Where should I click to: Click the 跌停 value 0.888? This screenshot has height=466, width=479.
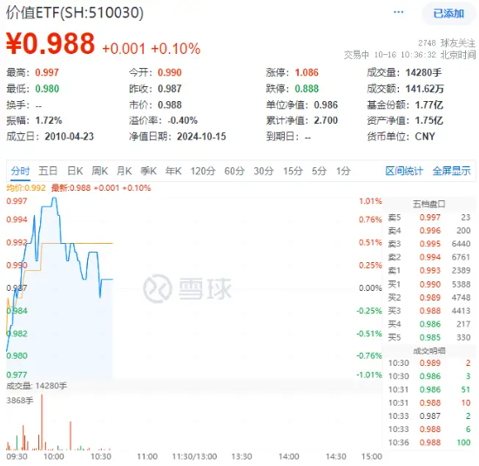tap(307, 89)
